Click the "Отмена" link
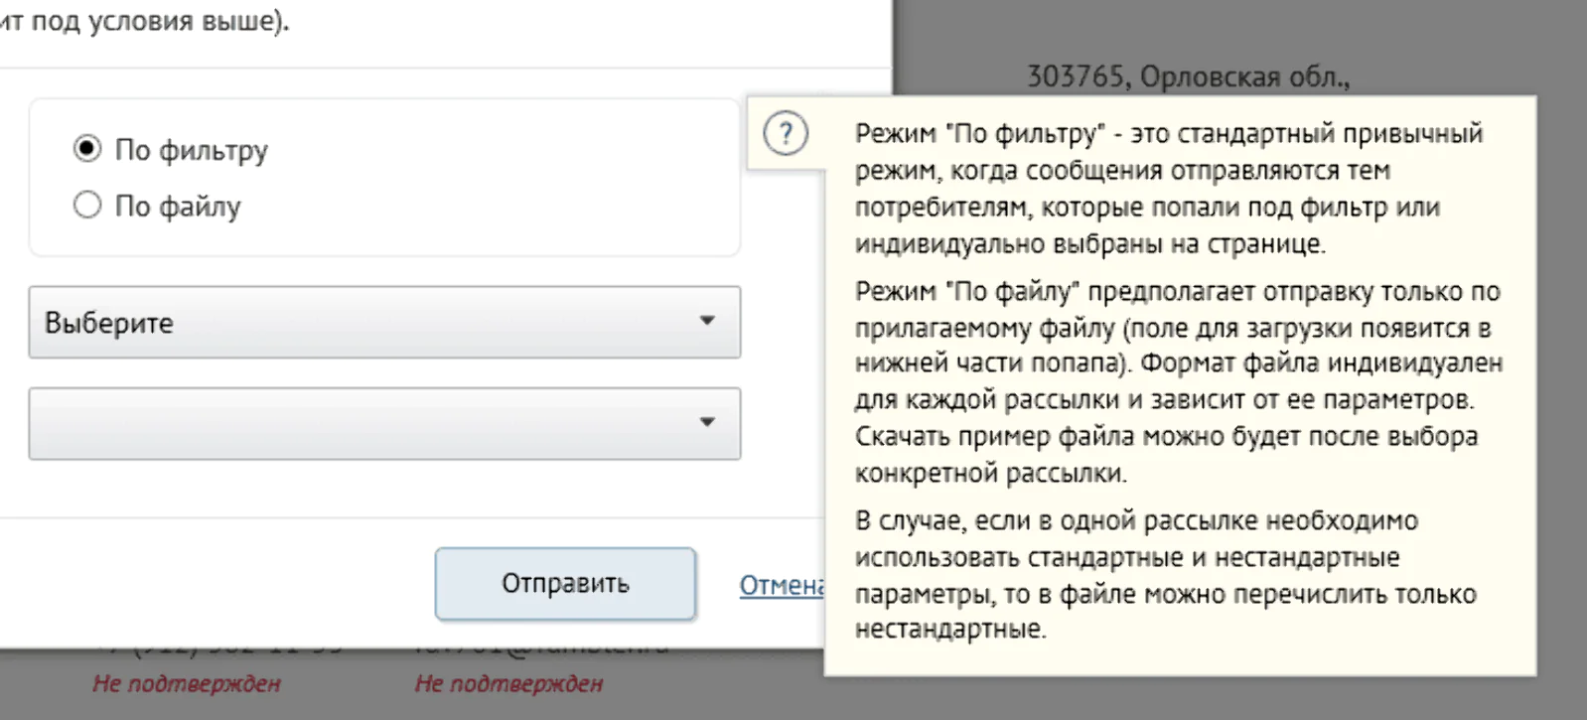1587x720 pixels. [x=782, y=585]
